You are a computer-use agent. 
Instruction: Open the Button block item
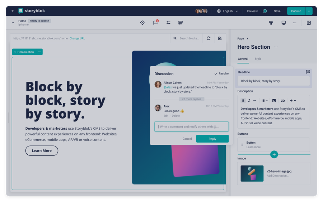(x=273, y=145)
